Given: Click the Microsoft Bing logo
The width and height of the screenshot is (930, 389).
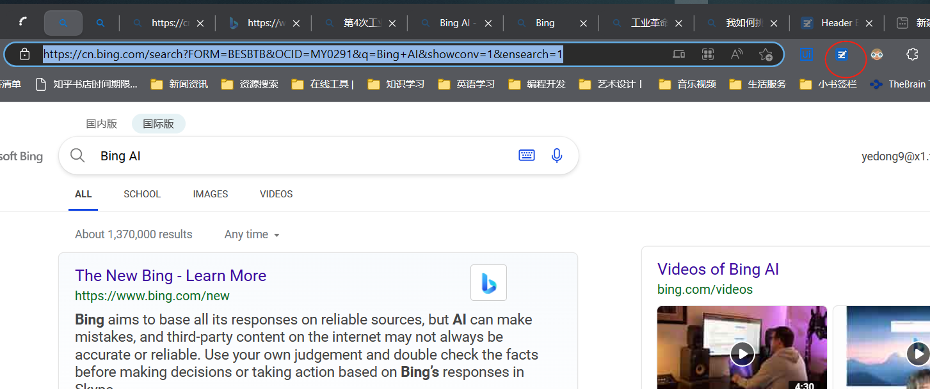Looking at the screenshot, I should (x=22, y=156).
